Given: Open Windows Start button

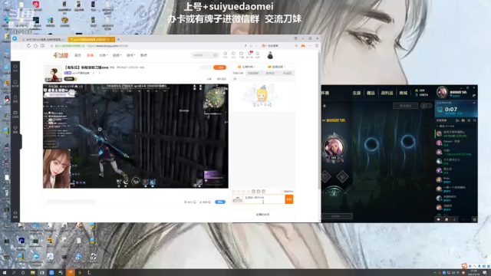Looking at the screenshot, I should click(5, 273).
